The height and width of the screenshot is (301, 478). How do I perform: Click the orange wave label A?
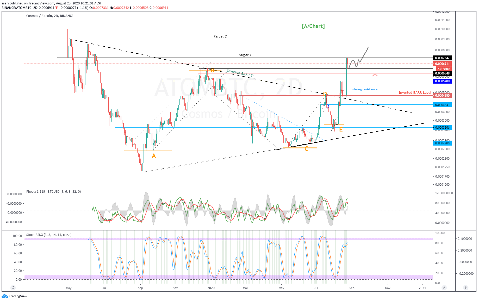tap(154, 156)
